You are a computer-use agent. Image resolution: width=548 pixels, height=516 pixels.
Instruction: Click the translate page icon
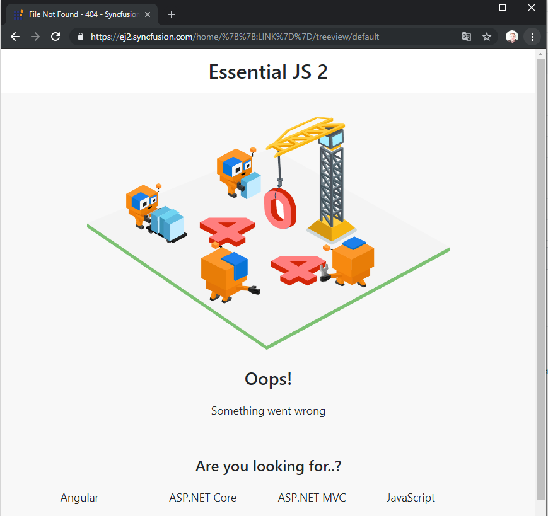tap(467, 37)
